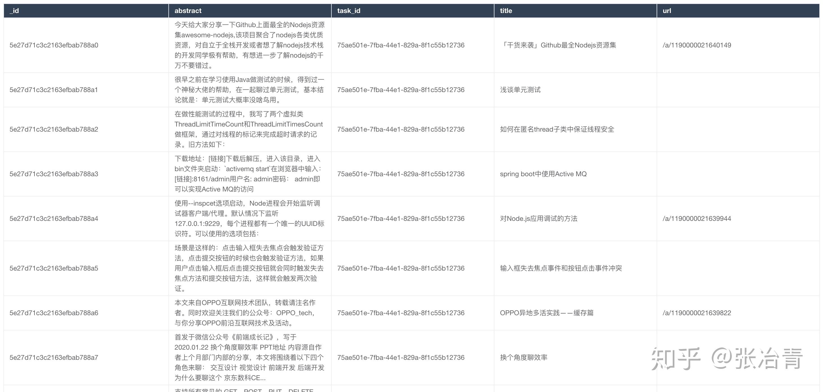Click the abstract column header
This screenshot has width=825, height=392.
point(188,10)
